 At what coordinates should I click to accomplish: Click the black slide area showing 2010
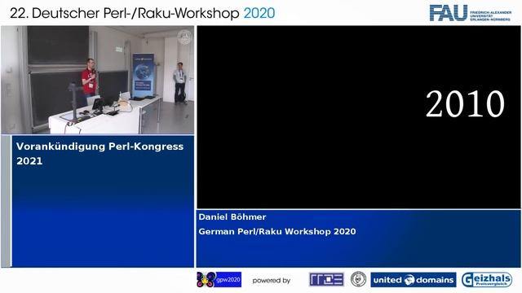coord(359,117)
